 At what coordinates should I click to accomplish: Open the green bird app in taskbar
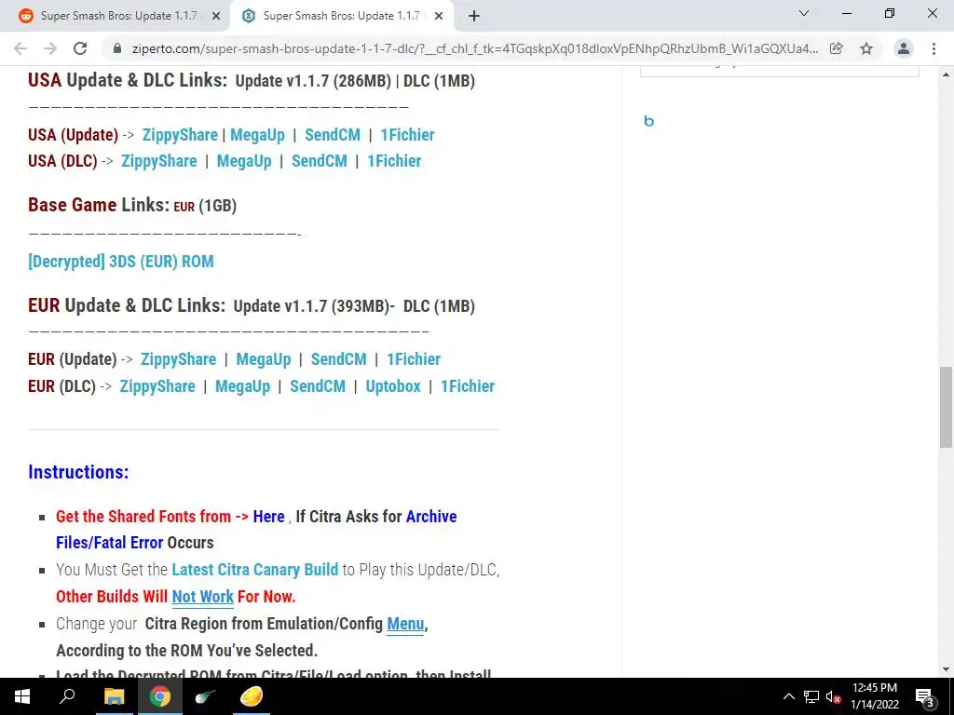coord(205,696)
